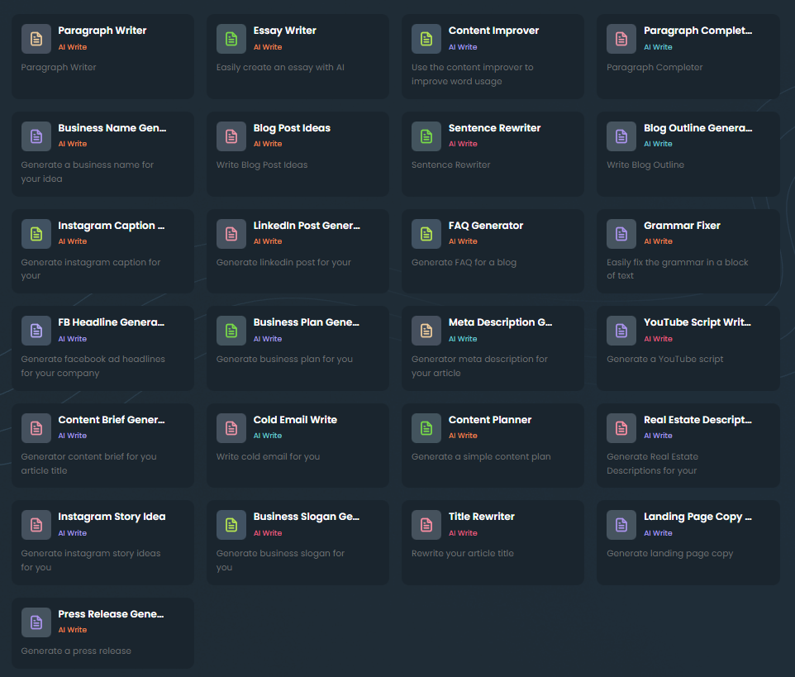Click 'Generate facebook ad headlines' description

(x=93, y=365)
